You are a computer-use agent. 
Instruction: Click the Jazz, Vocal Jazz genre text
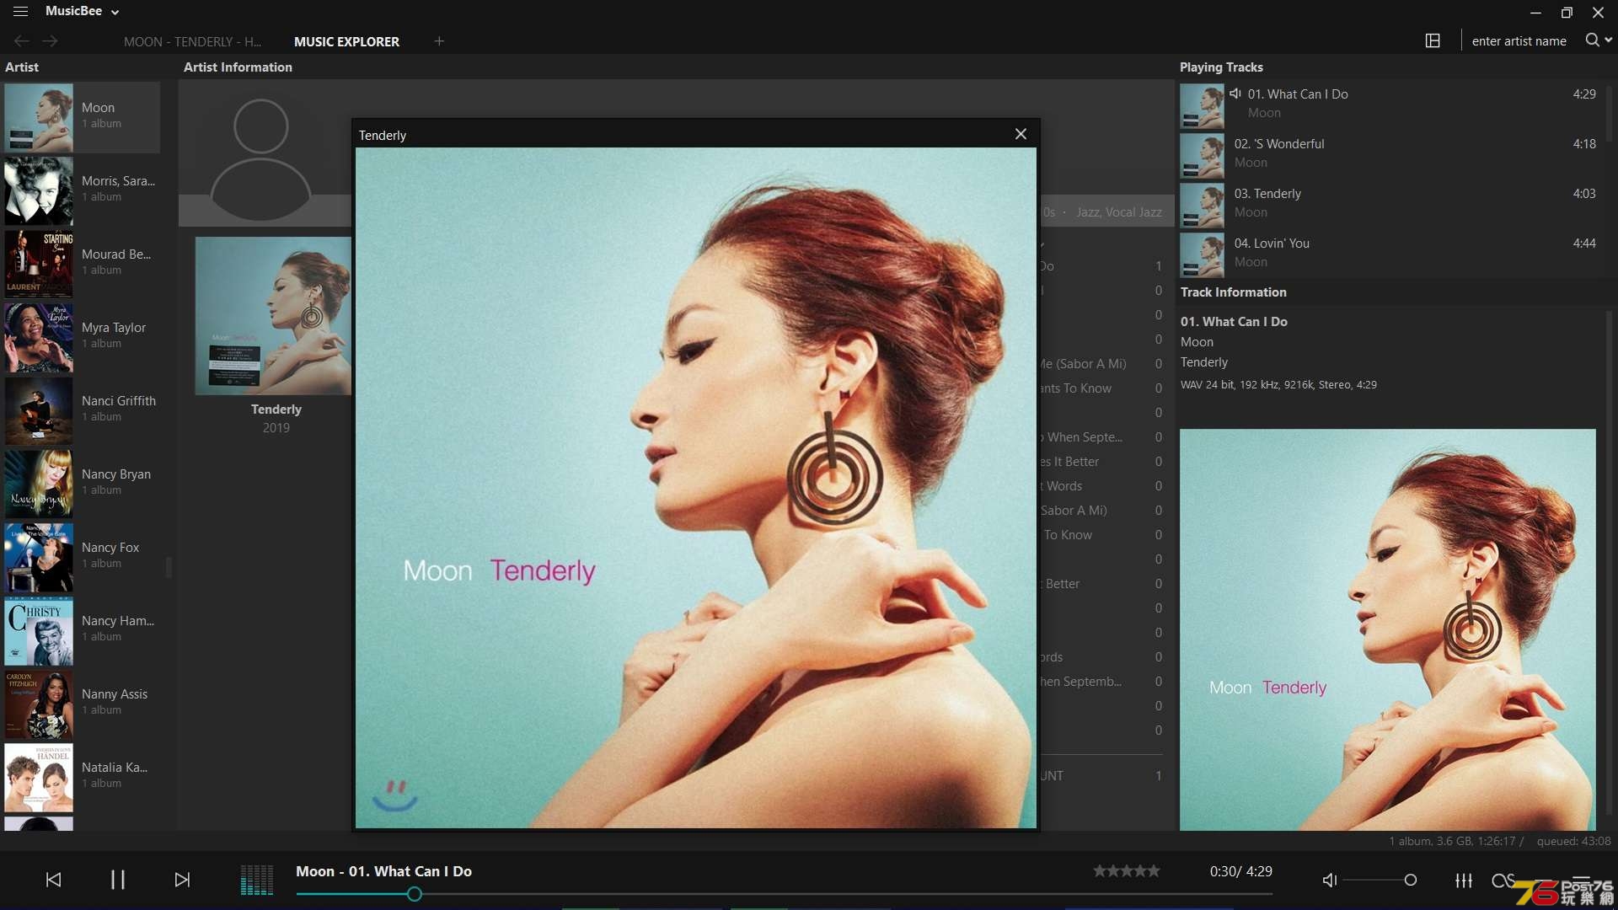pyautogui.click(x=1118, y=212)
